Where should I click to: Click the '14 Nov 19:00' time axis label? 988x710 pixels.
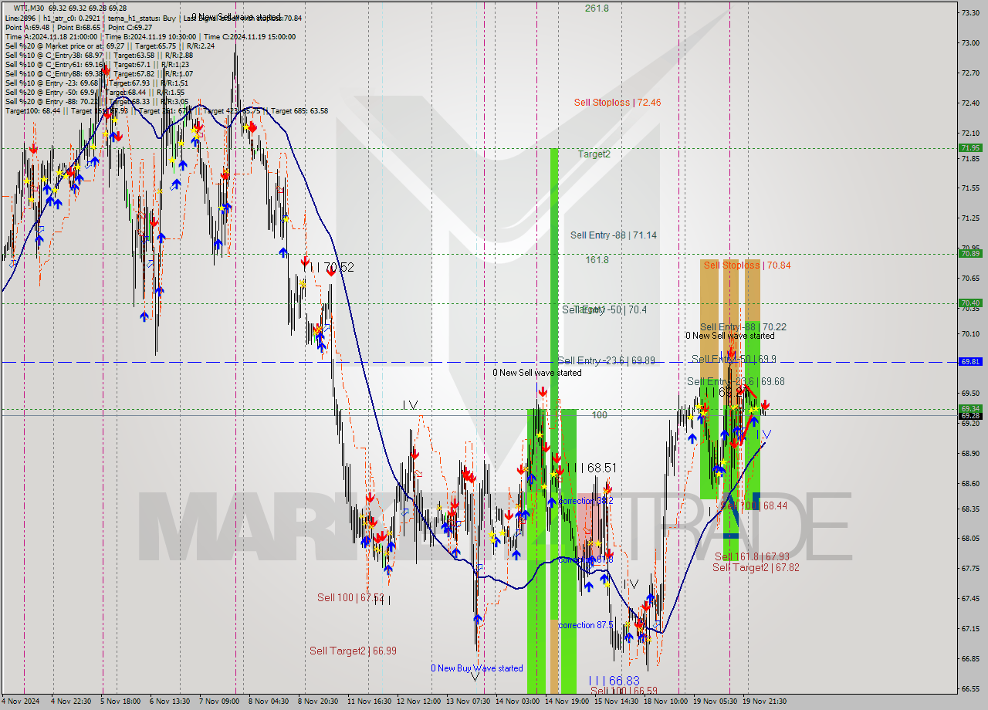pos(567,702)
